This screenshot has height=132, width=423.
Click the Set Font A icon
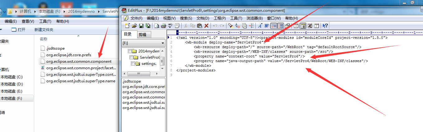click(260, 25)
